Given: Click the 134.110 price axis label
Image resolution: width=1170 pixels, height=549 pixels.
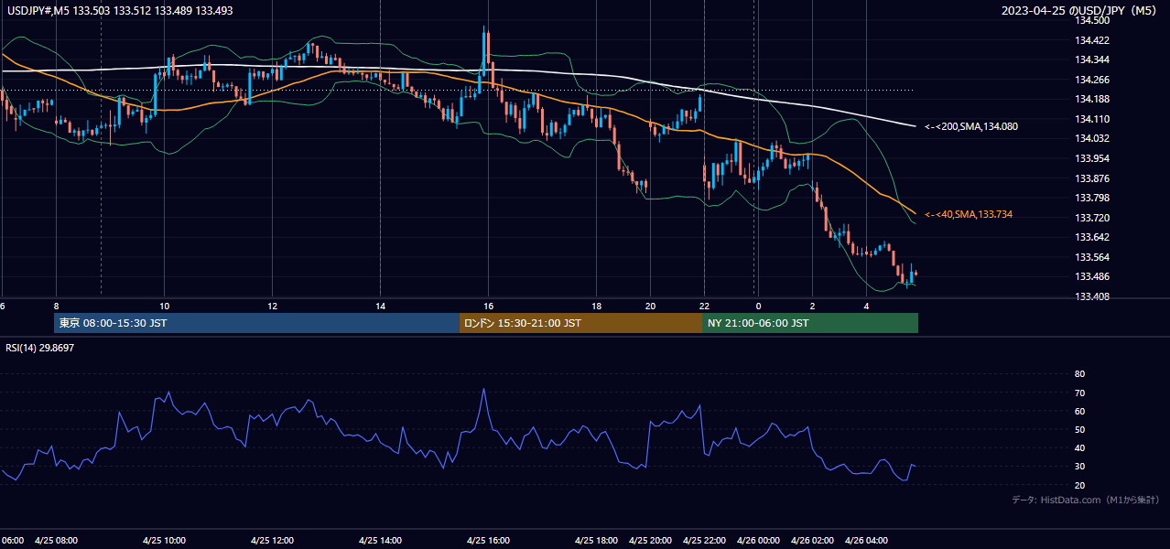Looking at the screenshot, I should [1091, 119].
